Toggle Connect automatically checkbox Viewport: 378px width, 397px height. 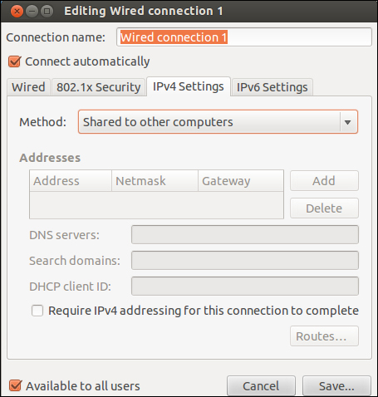tap(15, 61)
